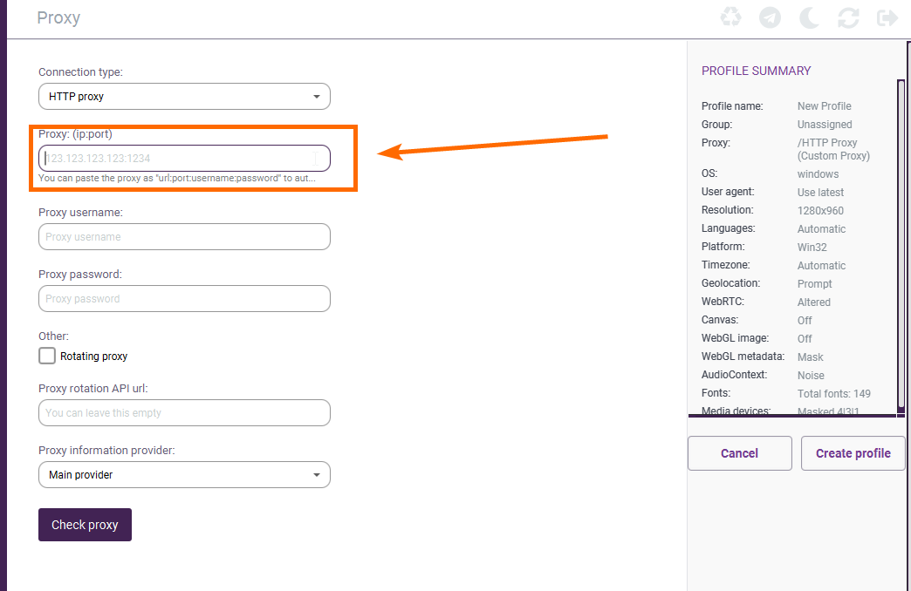
Task: Click the logout exit arrow icon
Action: click(x=887, y=17)
